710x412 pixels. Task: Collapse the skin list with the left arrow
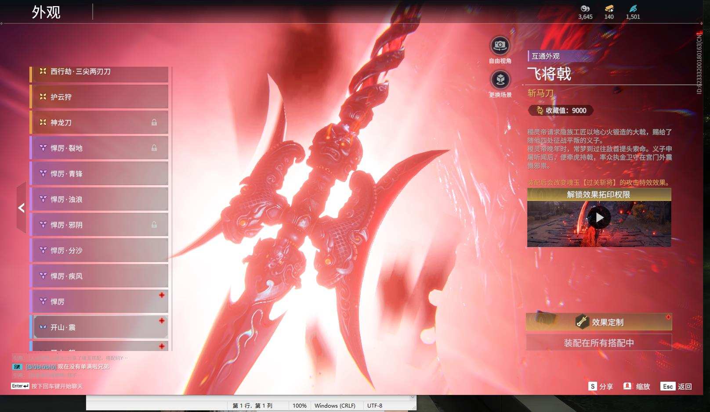click(21, 208)
